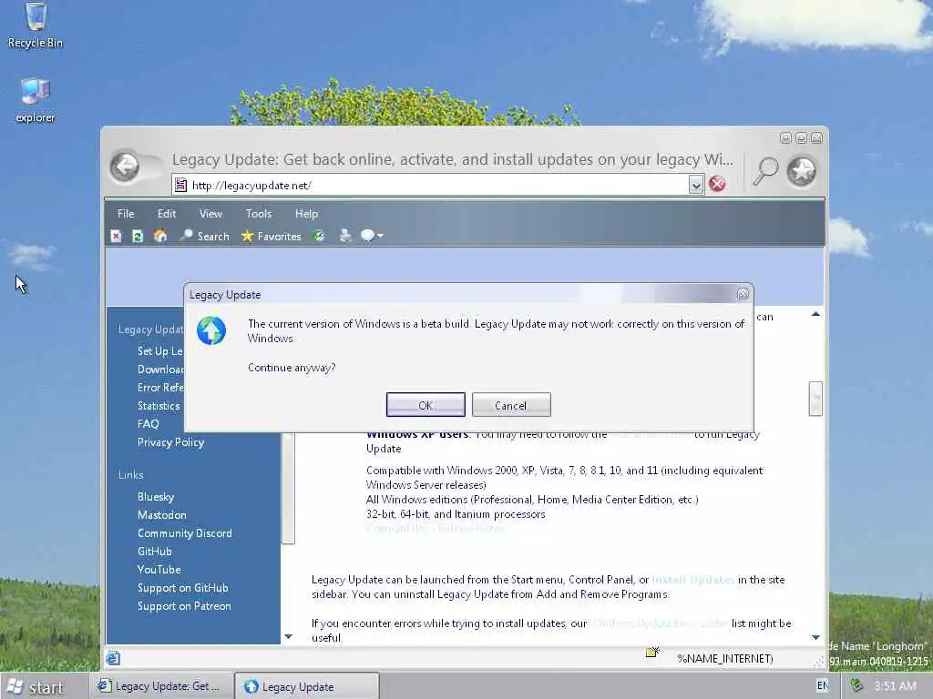The image size is (933, 699).
Task: Click the system tray network icon
Action: (x=856, y=686)
